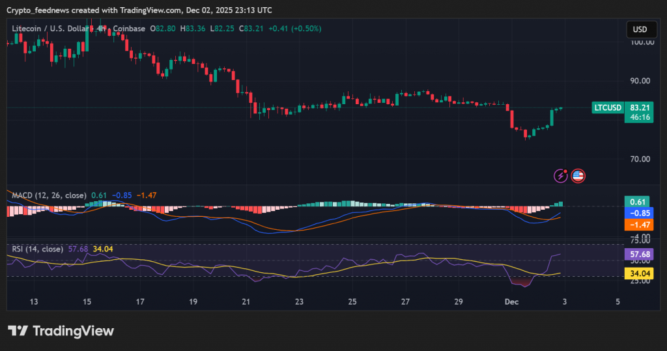Click the 21 date label on time axis
The width and height of the screenshot is (667, 351).
tap(246, 302)
